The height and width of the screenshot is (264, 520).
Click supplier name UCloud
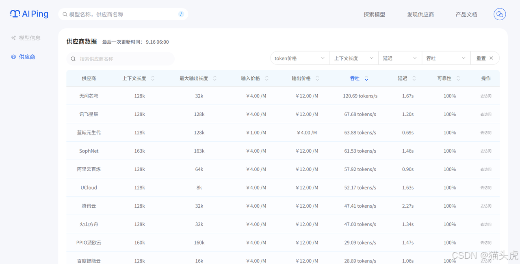tap(89, 187)
